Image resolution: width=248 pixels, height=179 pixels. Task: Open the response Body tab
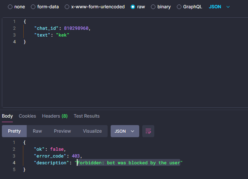click(x=7, y=116)
